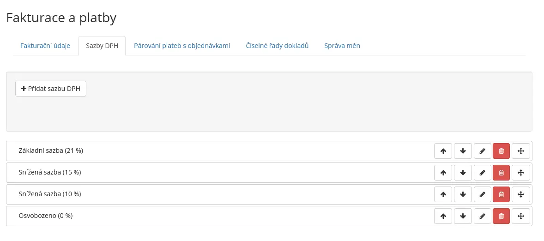This screenshot has height=241, width=544.
Task: Go to Správa měn tab
Action: (342, 46)
